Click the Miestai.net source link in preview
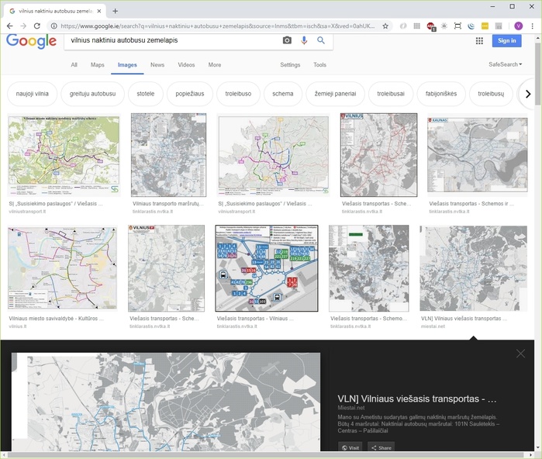The width and height of the screenshot is (542, 459). click(350, 408)
